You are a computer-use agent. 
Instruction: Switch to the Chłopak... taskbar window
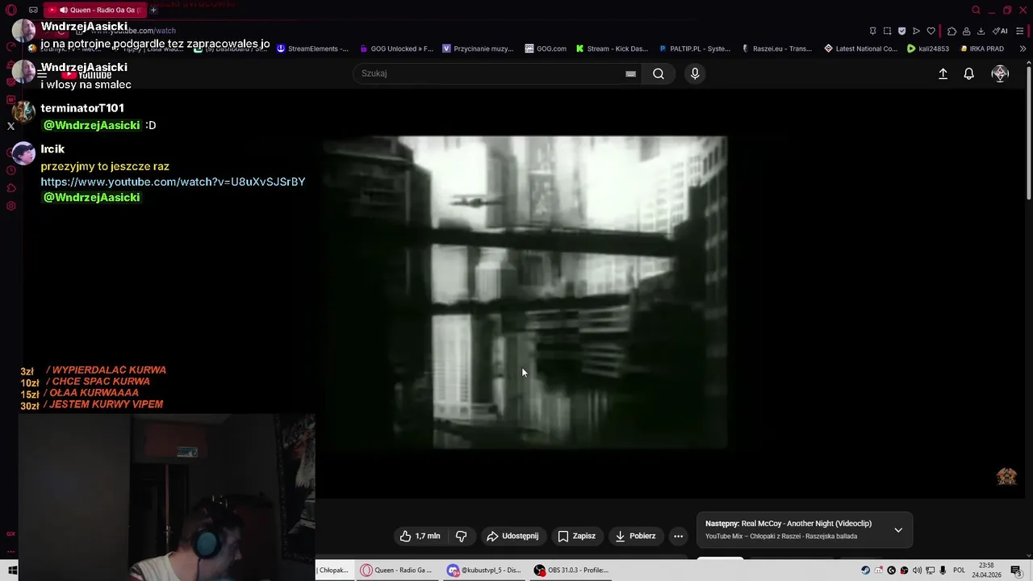click(334, 571)
